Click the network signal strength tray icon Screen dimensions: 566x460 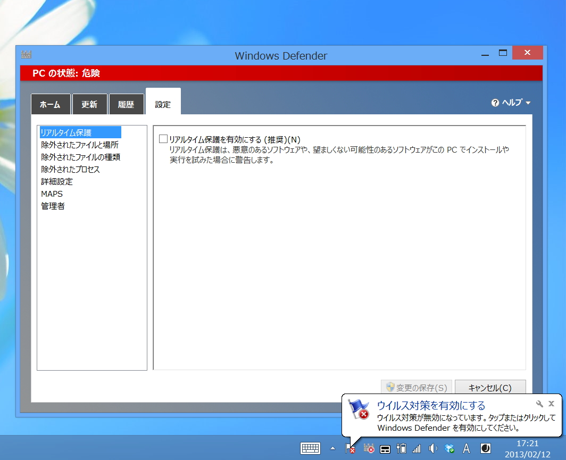tap(415, 448)
